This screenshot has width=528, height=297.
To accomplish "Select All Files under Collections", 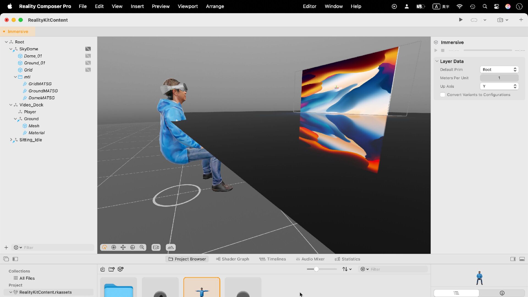I will [x=27, y=278].
